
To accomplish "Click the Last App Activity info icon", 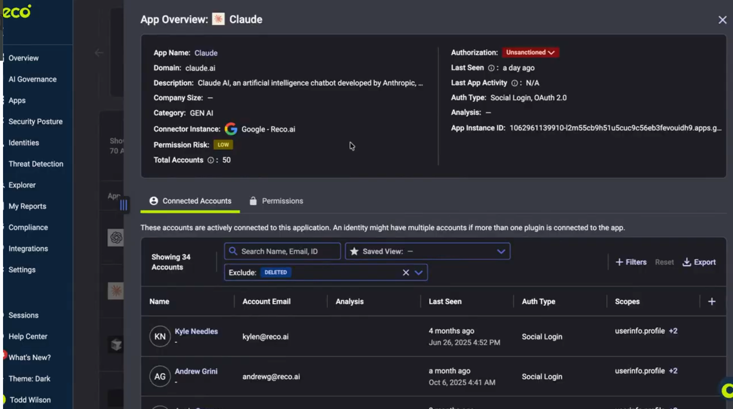I will (x=514, y=83).
